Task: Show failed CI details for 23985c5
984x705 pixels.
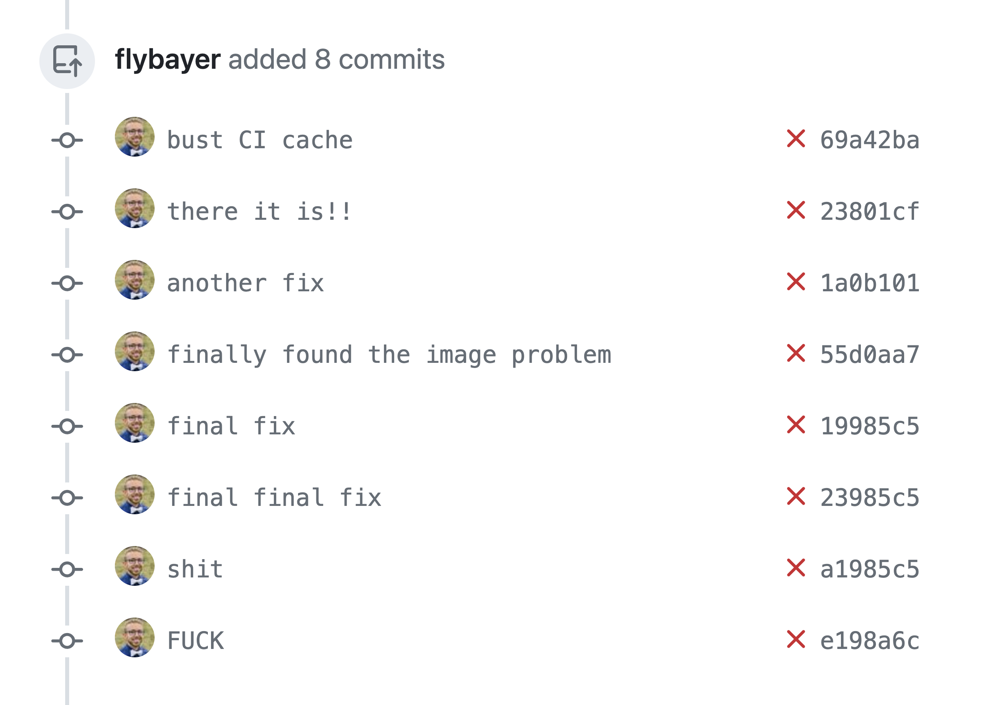Action: coord(796,496)
